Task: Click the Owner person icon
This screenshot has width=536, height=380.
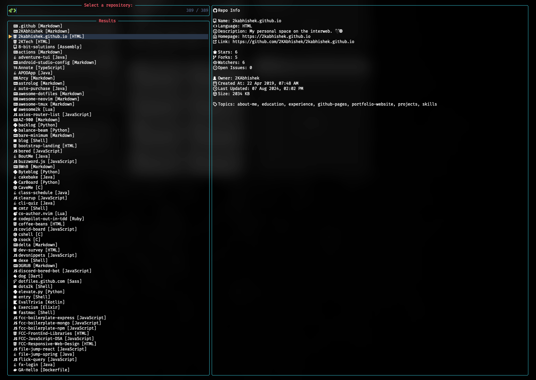Action: (x=215, y=78)
